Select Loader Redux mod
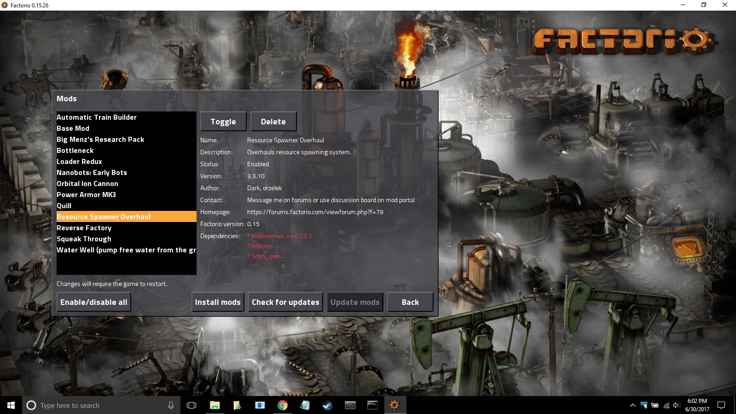Image resolution: width=736 pixels, height=414 pixels. [127, 161]
